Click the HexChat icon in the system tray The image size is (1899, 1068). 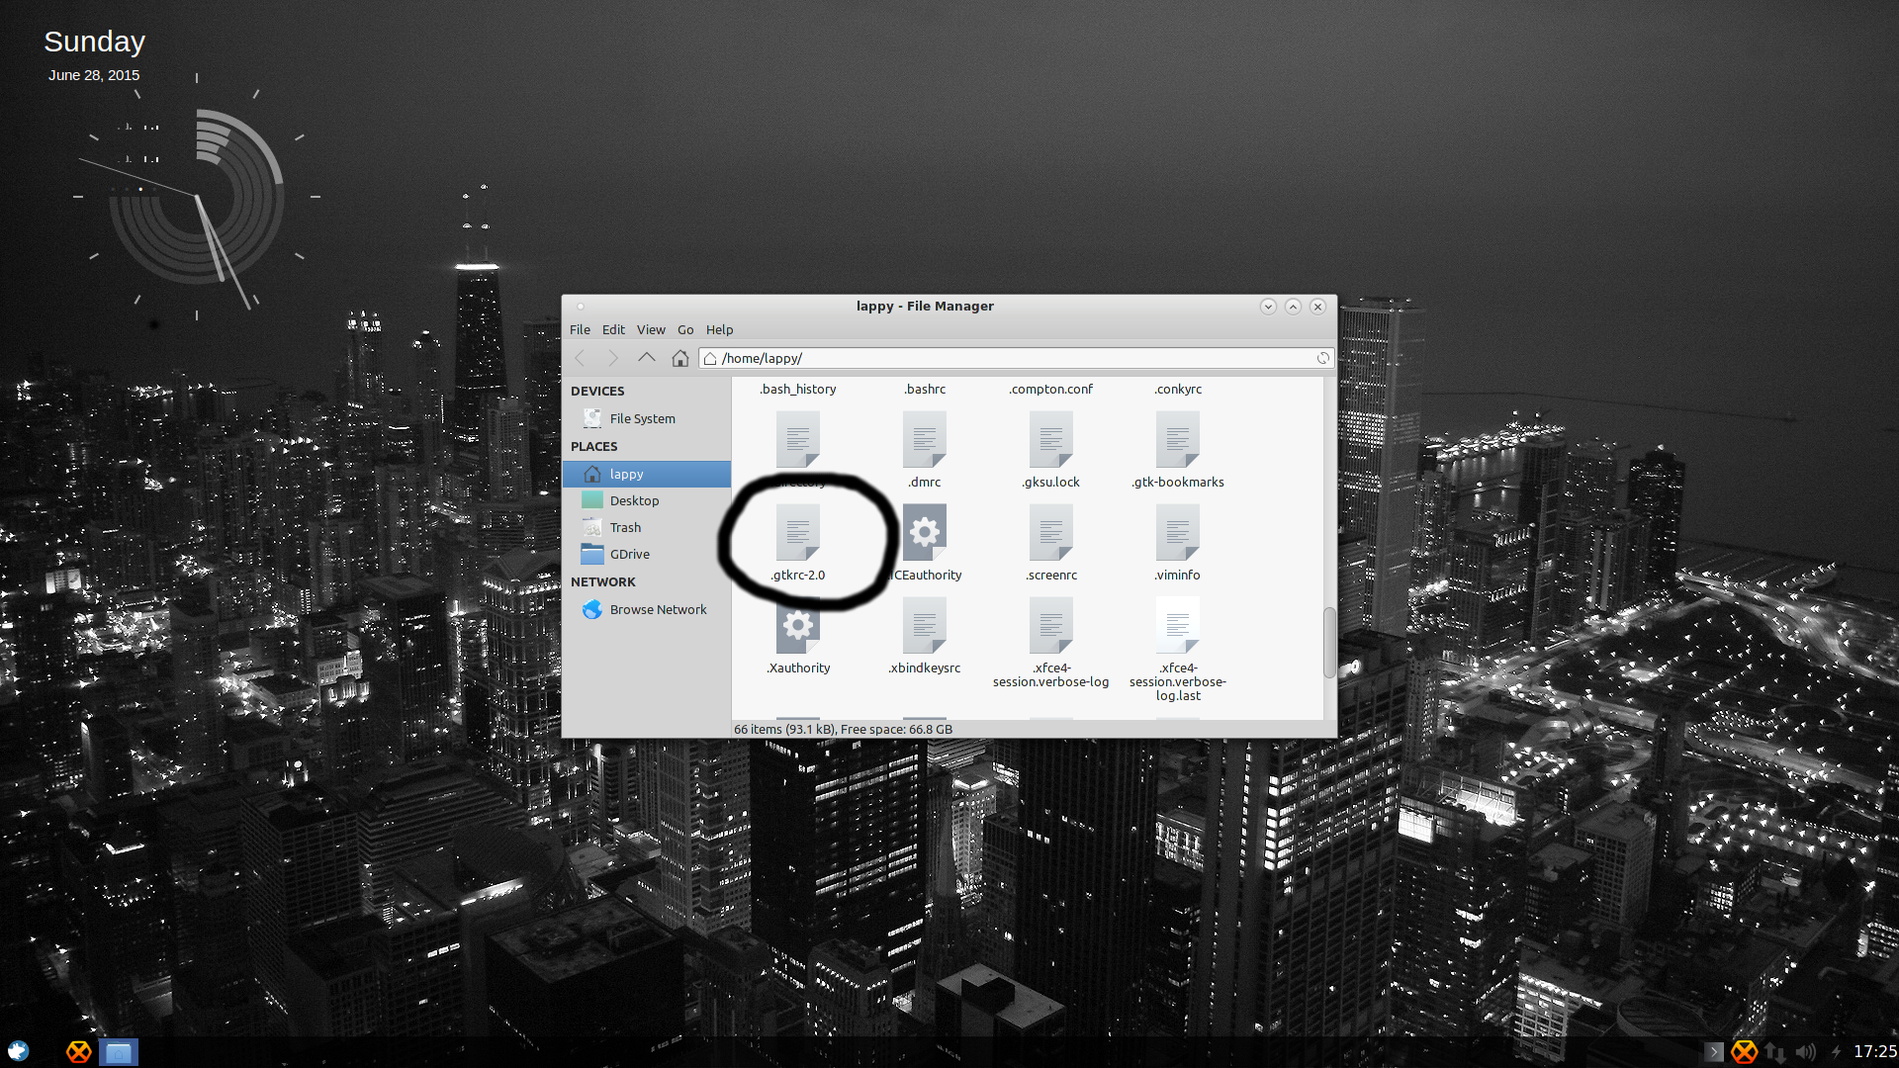point(1745,1052)
